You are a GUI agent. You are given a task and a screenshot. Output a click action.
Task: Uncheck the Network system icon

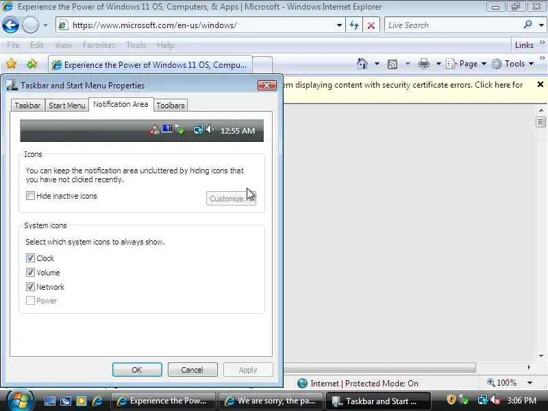point(30,287)
